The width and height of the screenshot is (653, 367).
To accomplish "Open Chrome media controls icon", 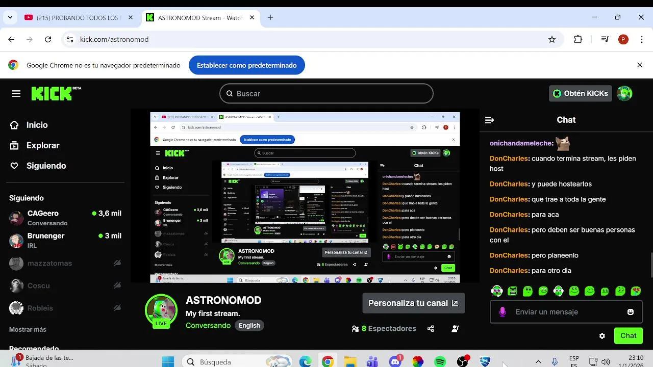I will [605, 39].
